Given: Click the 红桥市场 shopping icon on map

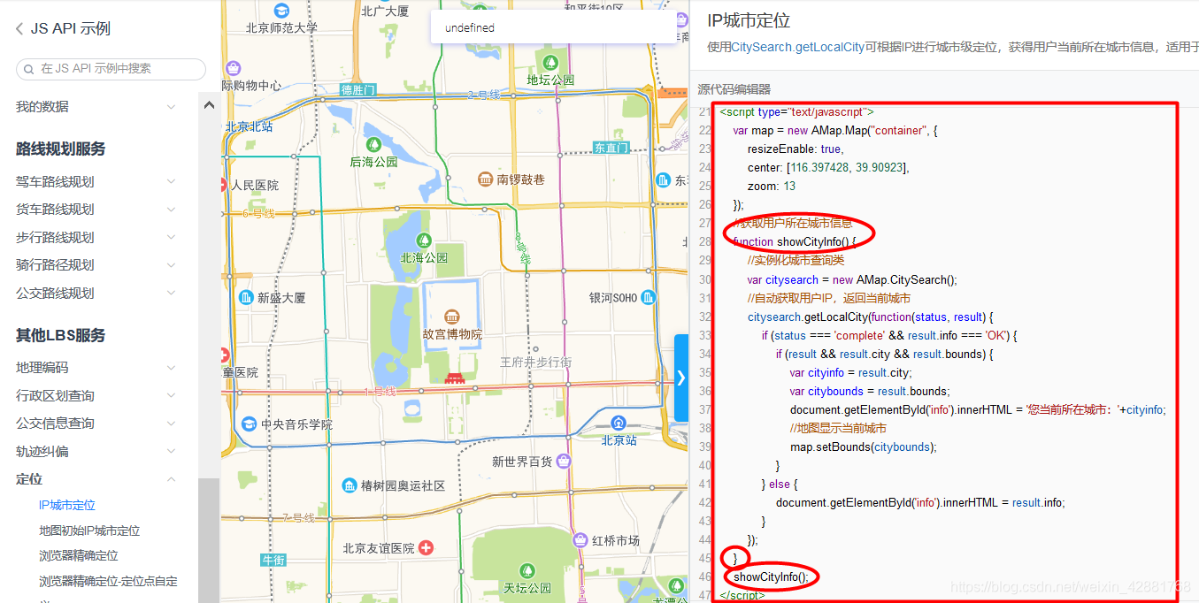Looking at the screenshot, I should point(580,539).
